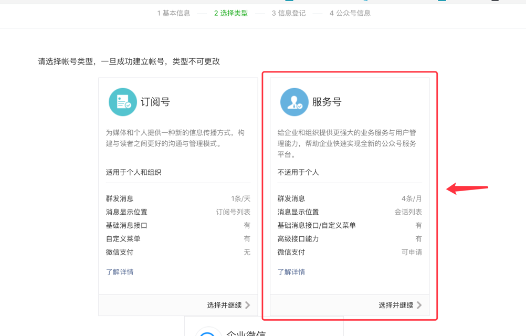The height and width of the screenshot is (336, 526).
Task: Click the 服务号 blue person icon
Action: click(294, 102)
